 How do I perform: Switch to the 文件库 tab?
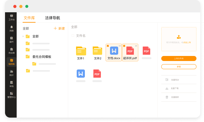tap(29, 18)
